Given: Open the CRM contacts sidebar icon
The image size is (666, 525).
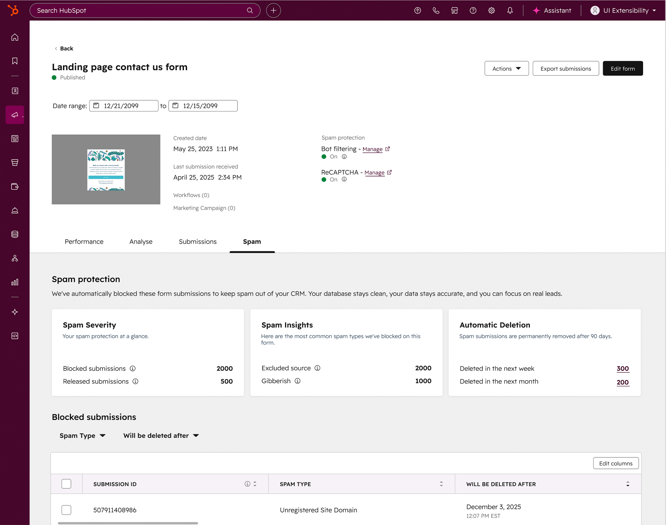Looking at the screenshot, I should [15, 91].
